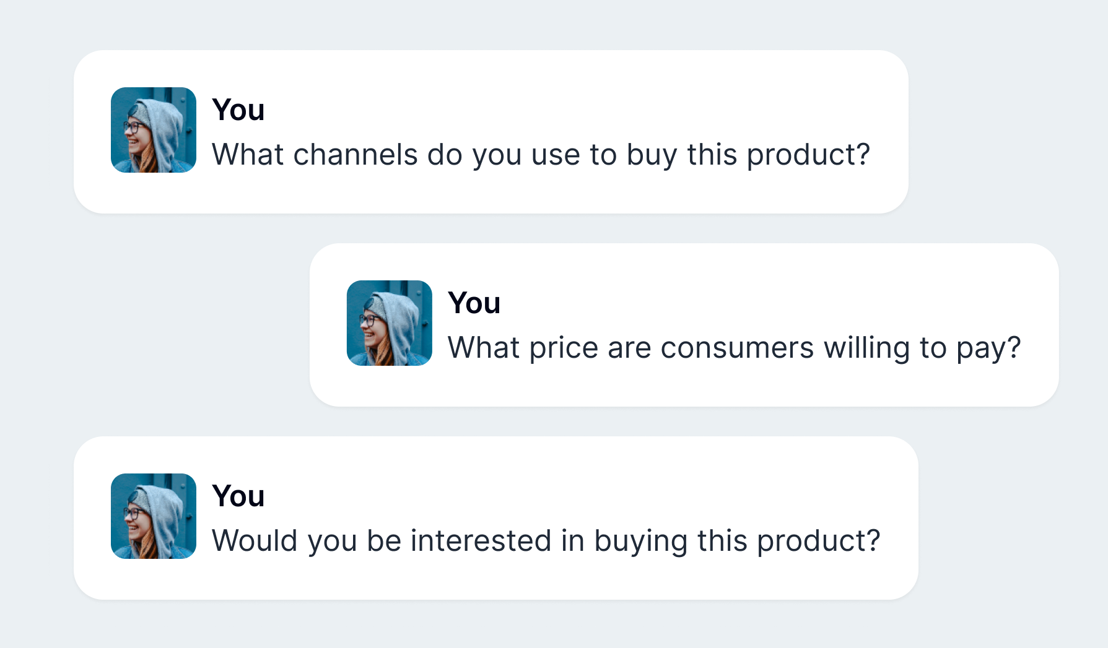This screenshot has height=648, width=1108.
Task: Select the 'You' name above the channels message
Action: pos(238,110)
